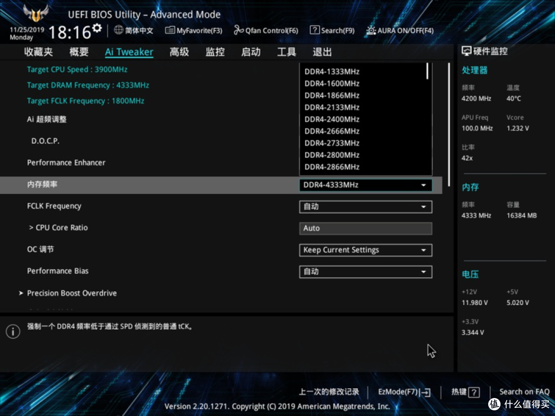Click the 3.344 V +3.3V reading
This screenshot has width=555, height=416.
473,332
